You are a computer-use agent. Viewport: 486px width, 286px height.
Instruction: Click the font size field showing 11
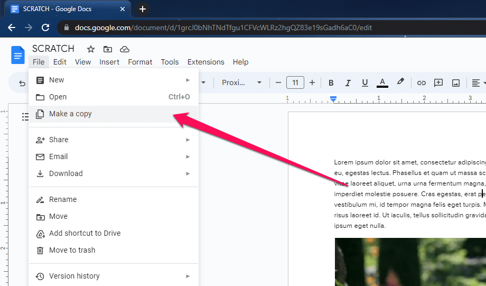click(x=295, y=82)
